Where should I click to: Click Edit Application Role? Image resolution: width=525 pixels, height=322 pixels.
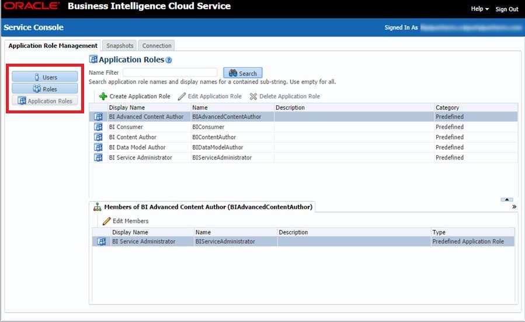210,96
